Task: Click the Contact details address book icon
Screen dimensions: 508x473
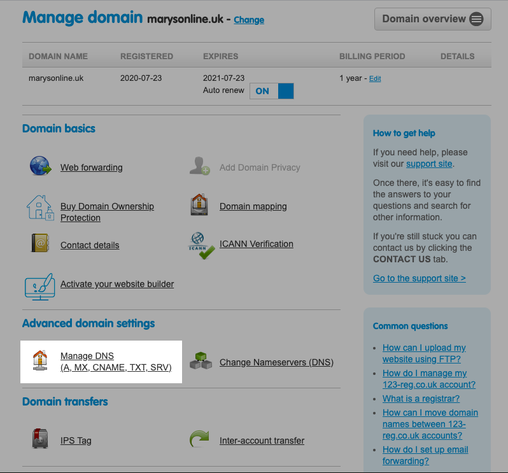Action: point(40,243)
